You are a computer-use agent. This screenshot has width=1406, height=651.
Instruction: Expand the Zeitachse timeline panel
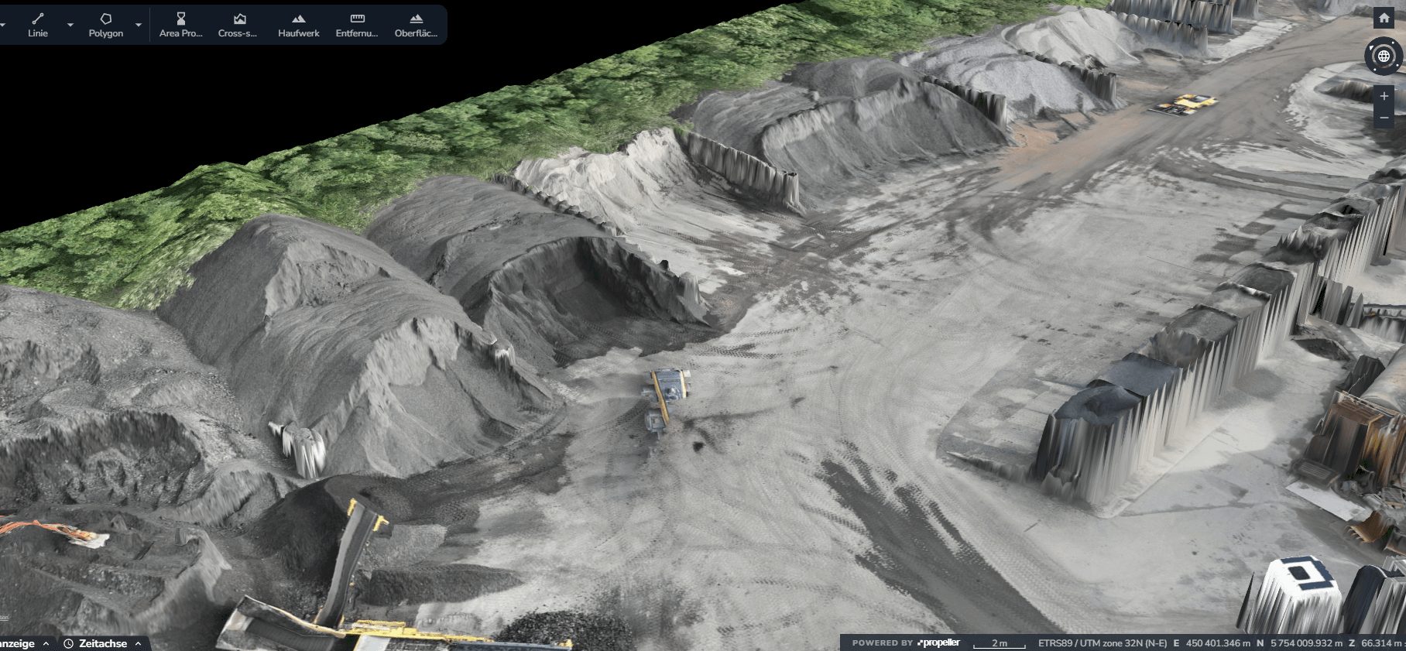[102, 643]
